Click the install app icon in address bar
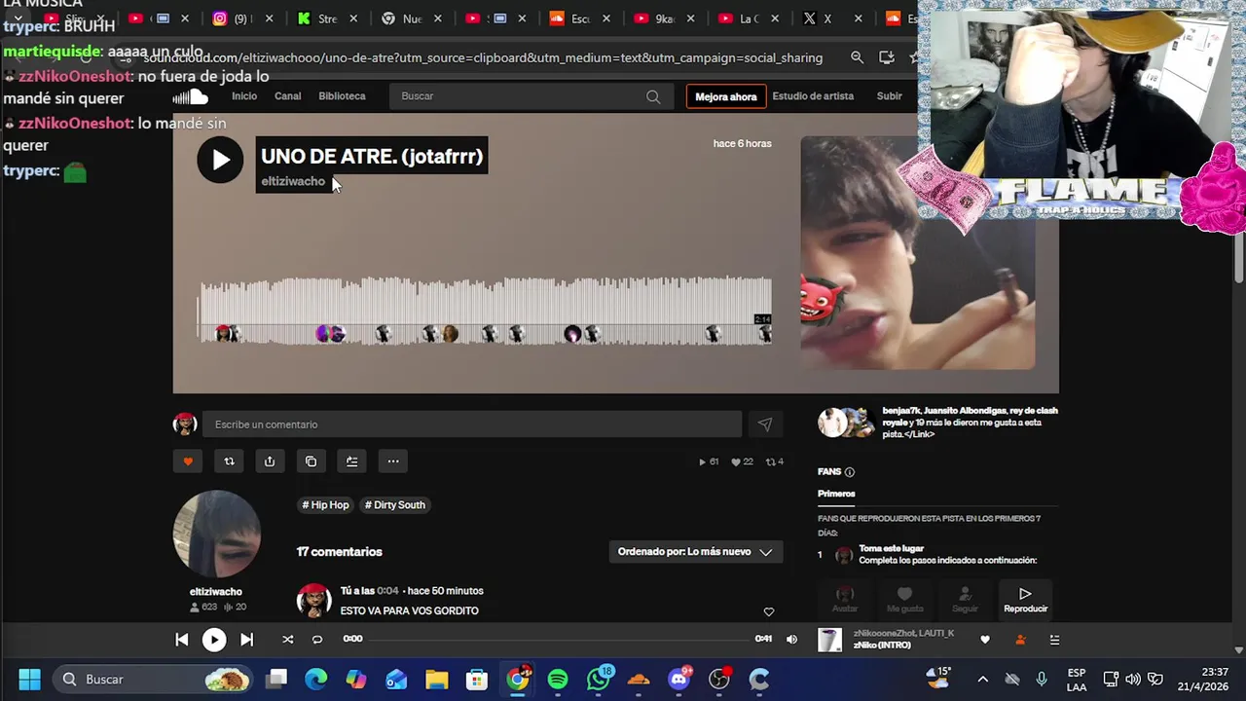Screen dimensions: 1246x701 coord(887,57)
